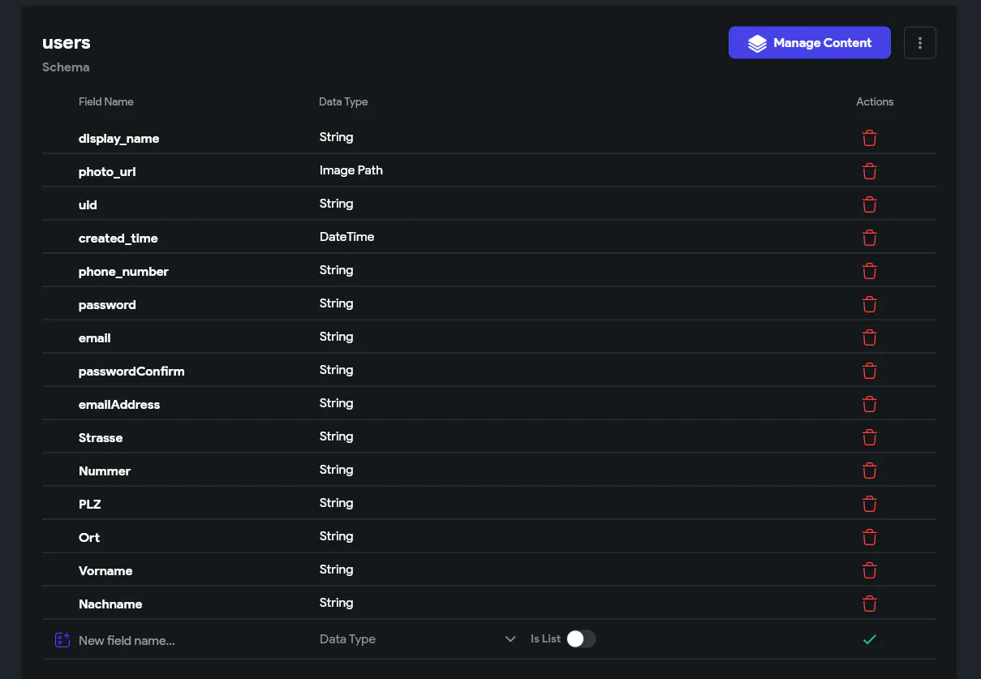Click the passwordConfirm field name
Viewport: 981px width, 679px height.
[x=131, y=372]
